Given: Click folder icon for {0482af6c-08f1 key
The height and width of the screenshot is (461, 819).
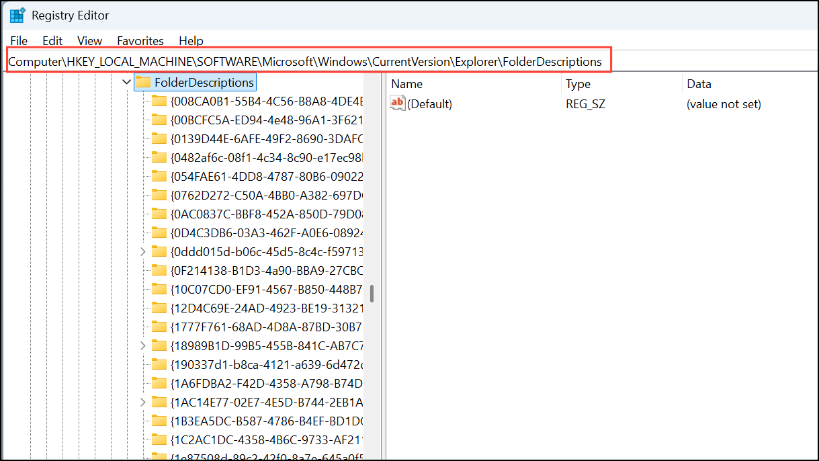Looking at the screenshot, I should pos(159,158).
